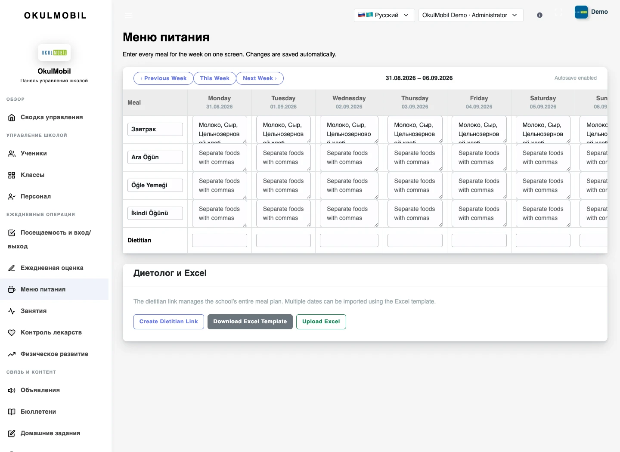Viewport: 620px width, 452px height.
Task: Edit the Завтрак meal name field
Action: pos(155,130)
